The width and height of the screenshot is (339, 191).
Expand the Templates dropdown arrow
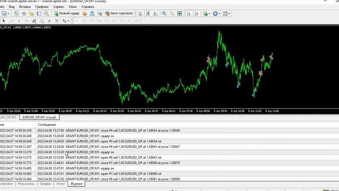click(x=229, y=14)
